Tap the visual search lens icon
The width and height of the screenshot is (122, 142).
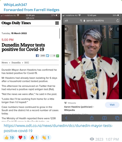111,29
